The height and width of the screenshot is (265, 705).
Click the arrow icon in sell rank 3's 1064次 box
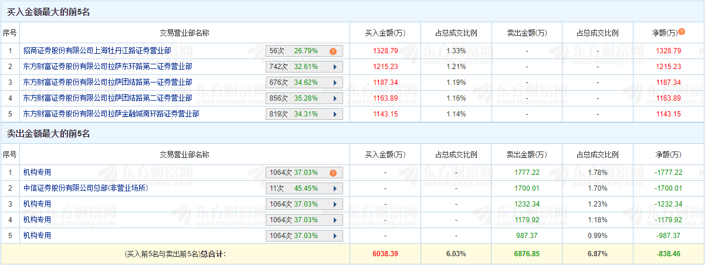click(x=335, y=204)
